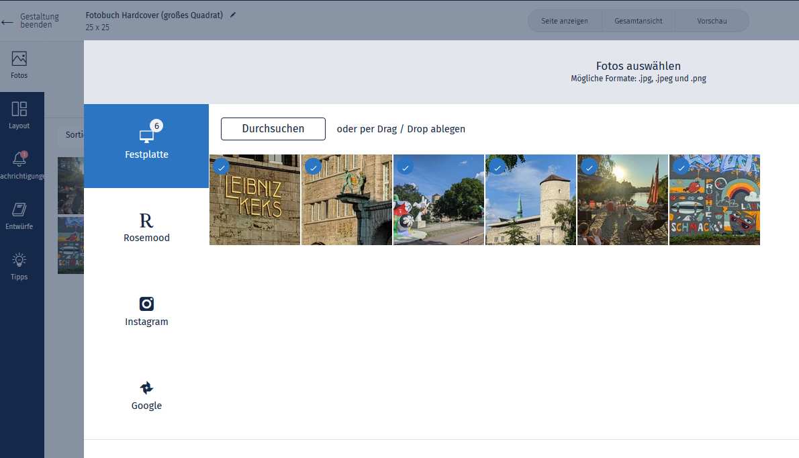799x458 pixels.
Task: Open the round stone tower thumbnail
Action: pyautogui.click(x=530, y=199)
